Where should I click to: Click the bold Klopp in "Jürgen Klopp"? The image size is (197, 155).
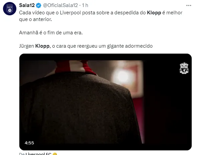coord(42,46)
